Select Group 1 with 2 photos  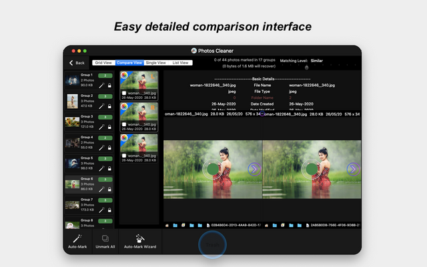pyautogui.click(x=89, y=80)
